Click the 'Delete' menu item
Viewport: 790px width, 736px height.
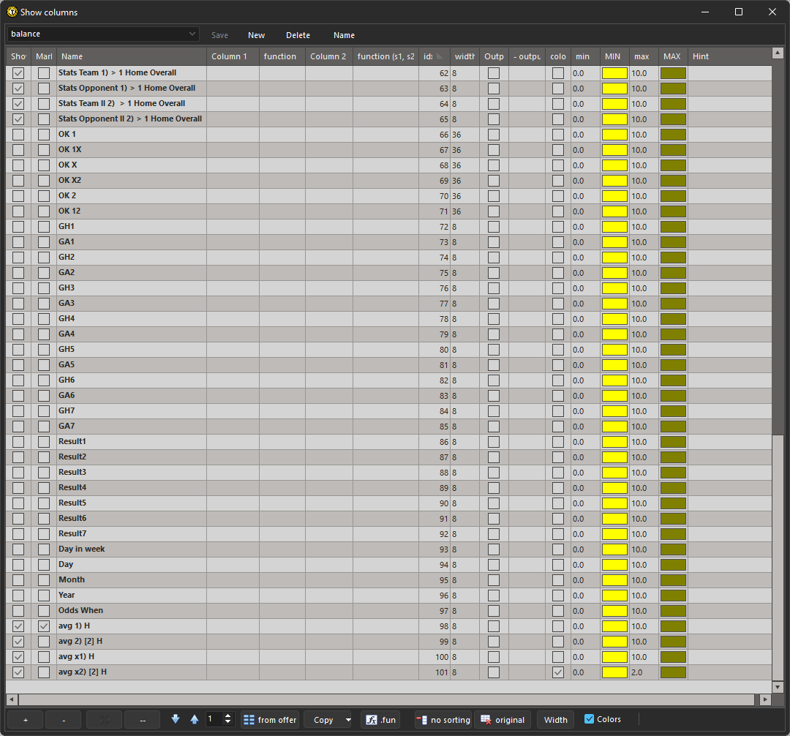298,35
